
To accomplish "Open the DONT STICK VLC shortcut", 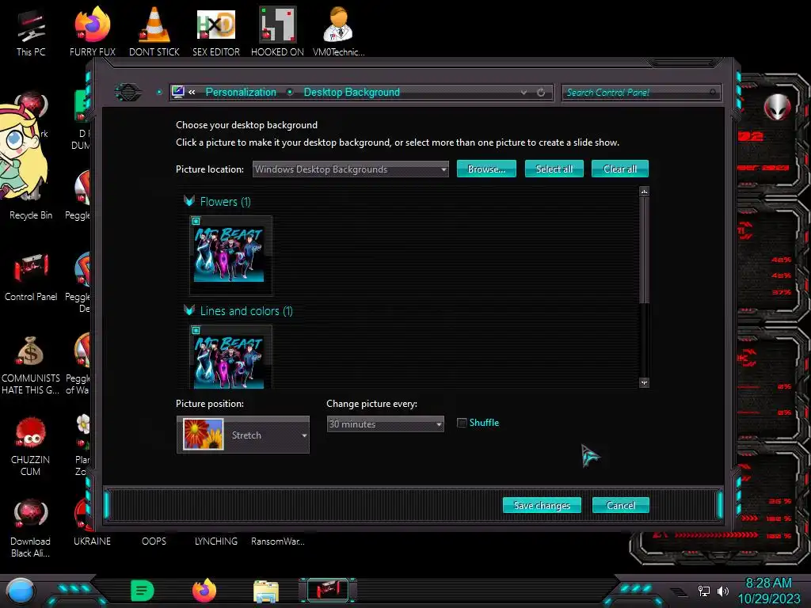I will point(154,32).
